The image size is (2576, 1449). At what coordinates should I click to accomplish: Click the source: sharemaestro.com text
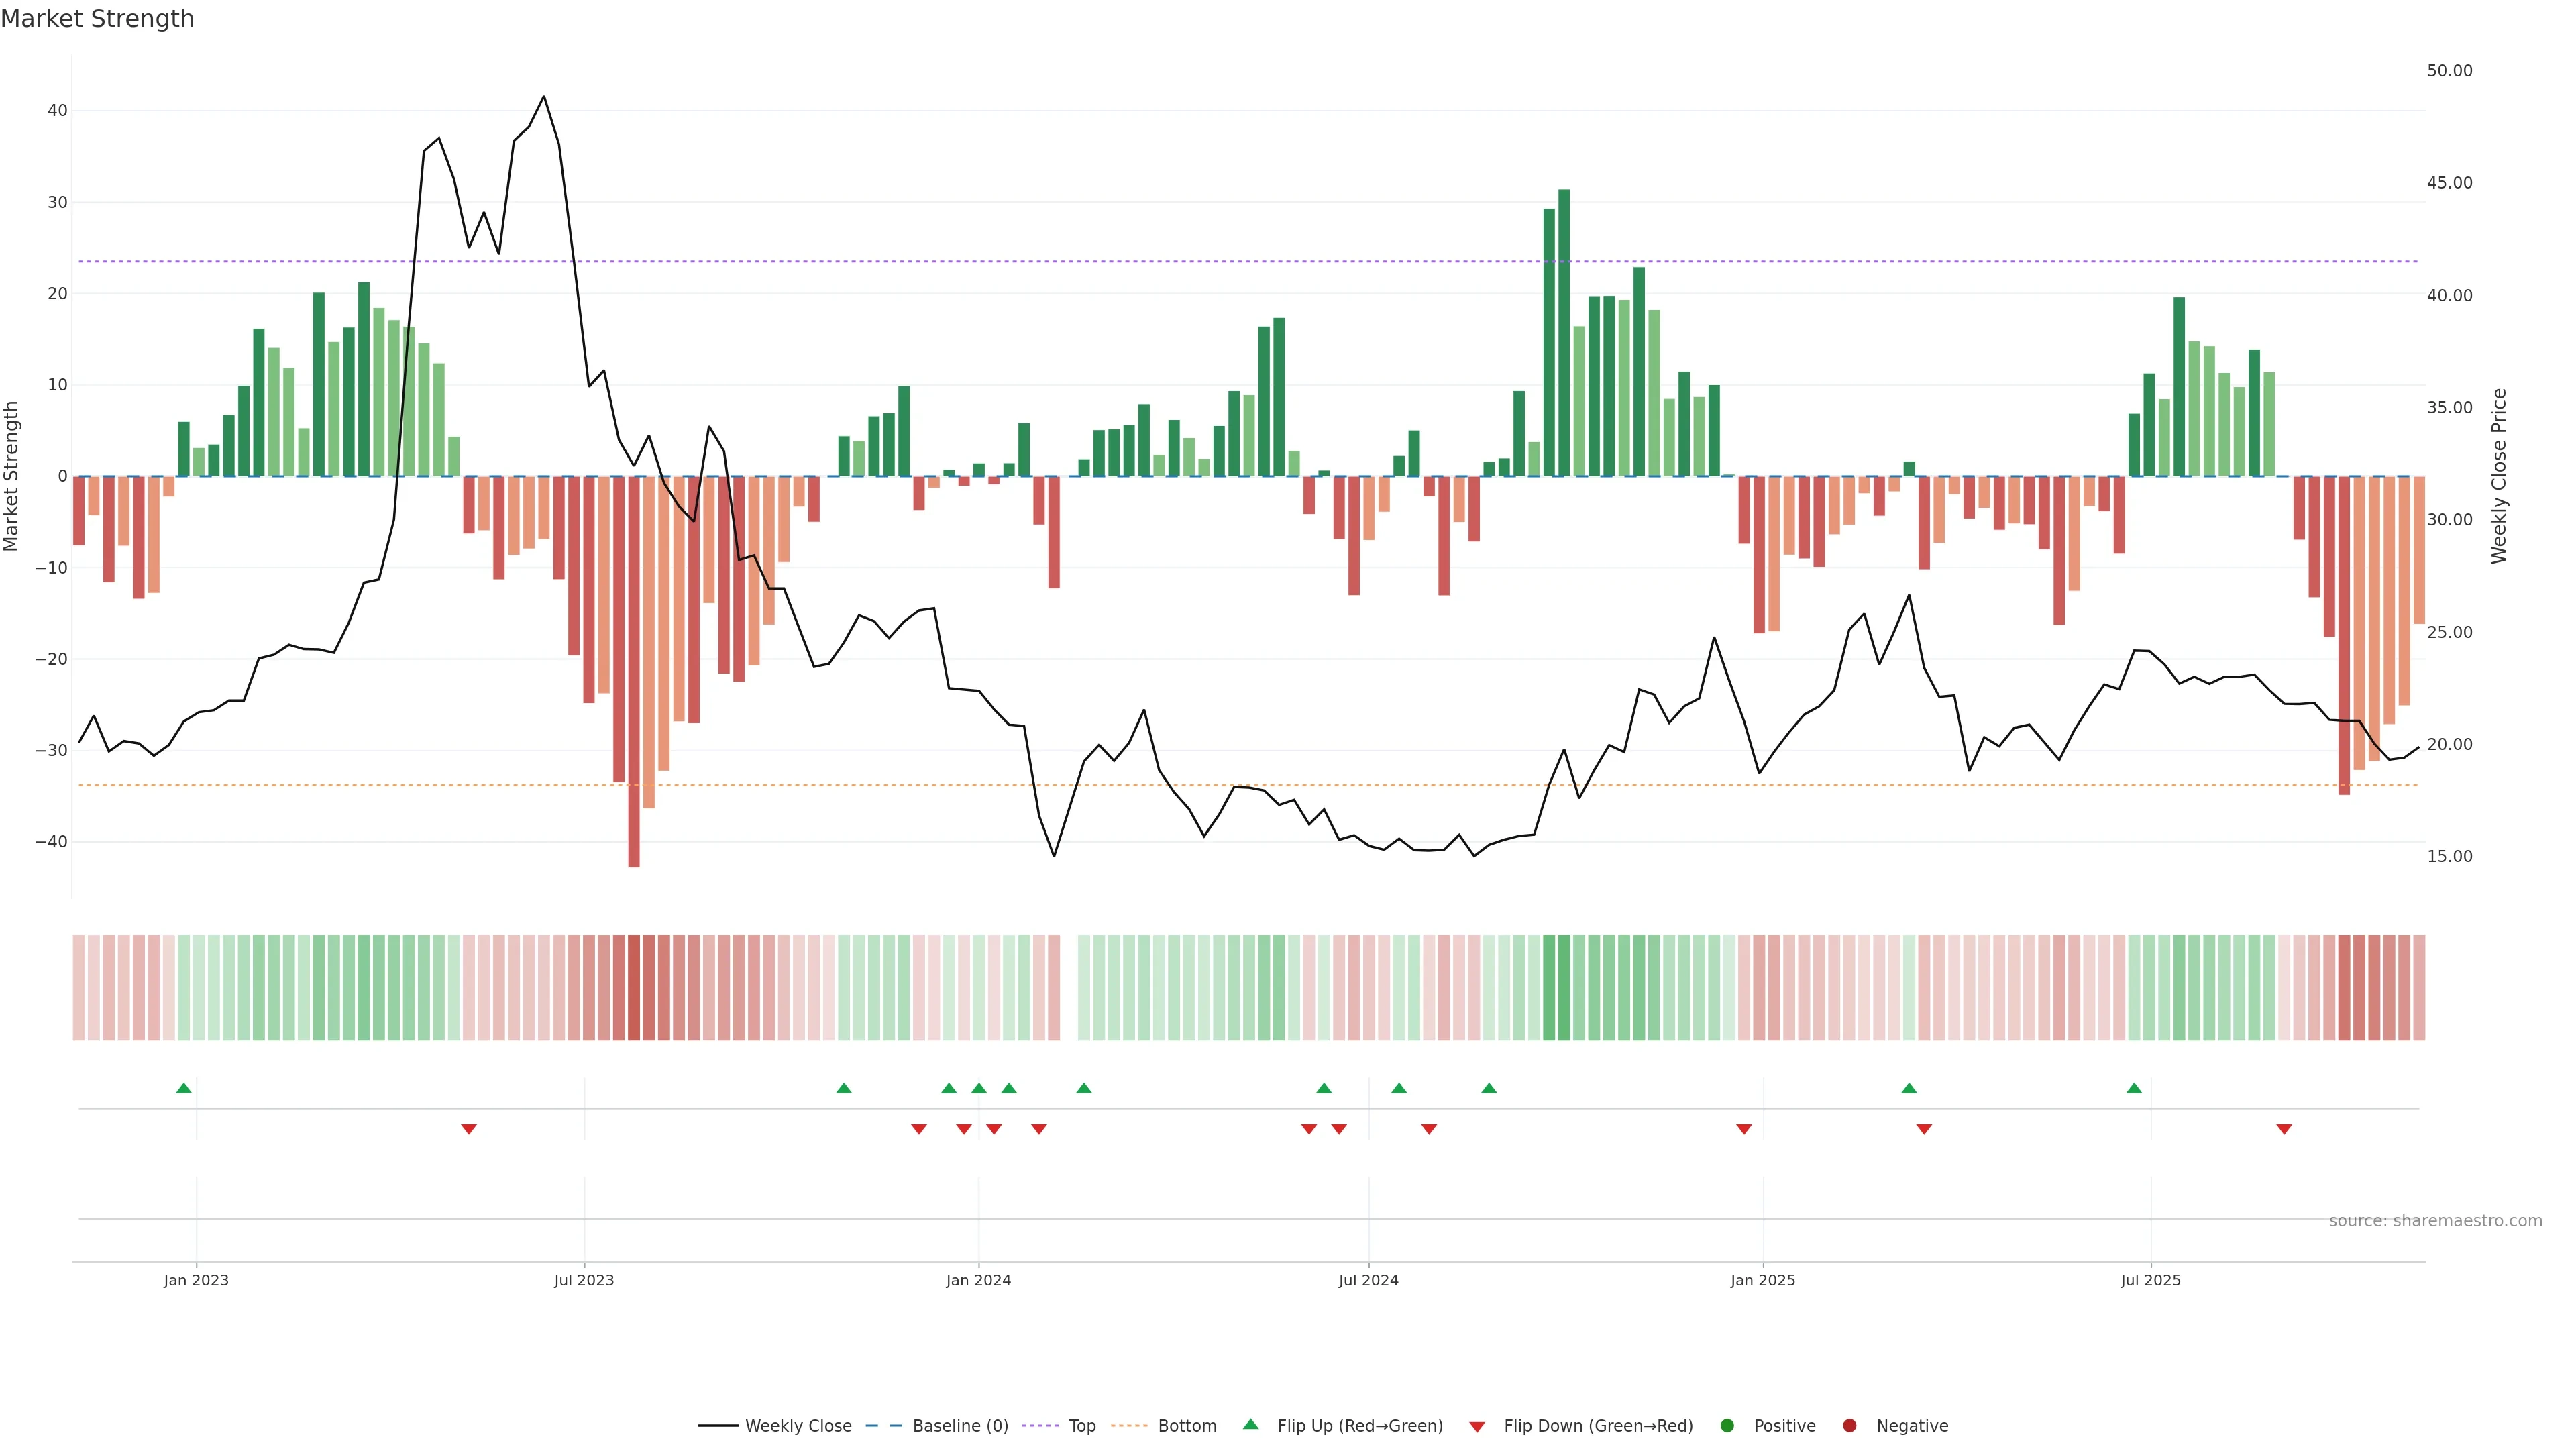2435,1221
